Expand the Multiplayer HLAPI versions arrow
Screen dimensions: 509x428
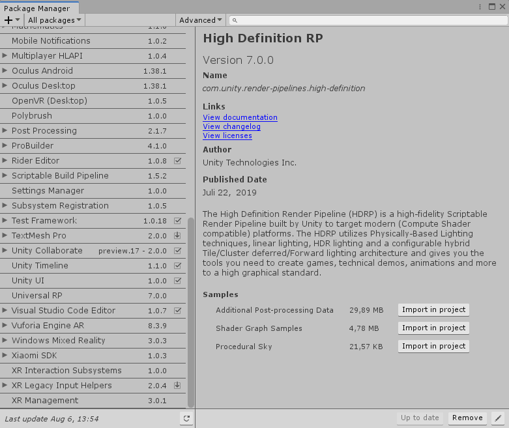(x=5, y=56)
